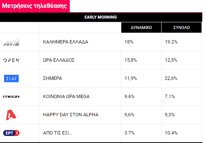The height and width of the screenshot is (143, 206).
Task: Click the ANT1 channel logo
Action: [11, 42]
